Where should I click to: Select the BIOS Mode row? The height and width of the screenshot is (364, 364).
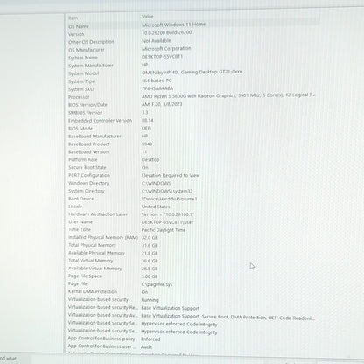pyautogui.click(x=192, y=128)
